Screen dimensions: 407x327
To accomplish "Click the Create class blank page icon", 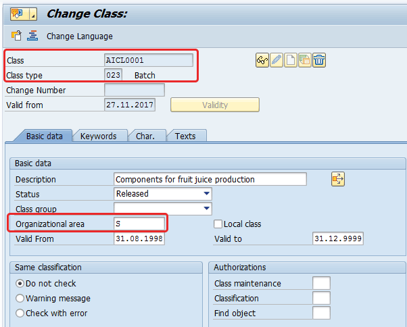I will pos(291,61).
